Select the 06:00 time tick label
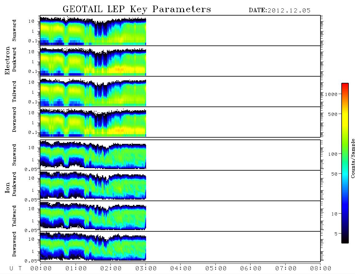The image size is (355, 274). 251,269
